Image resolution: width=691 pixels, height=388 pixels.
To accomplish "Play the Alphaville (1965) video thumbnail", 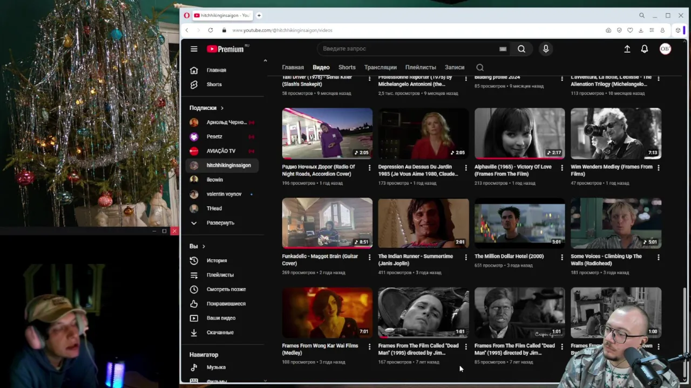I will click(x=519, y=133).
